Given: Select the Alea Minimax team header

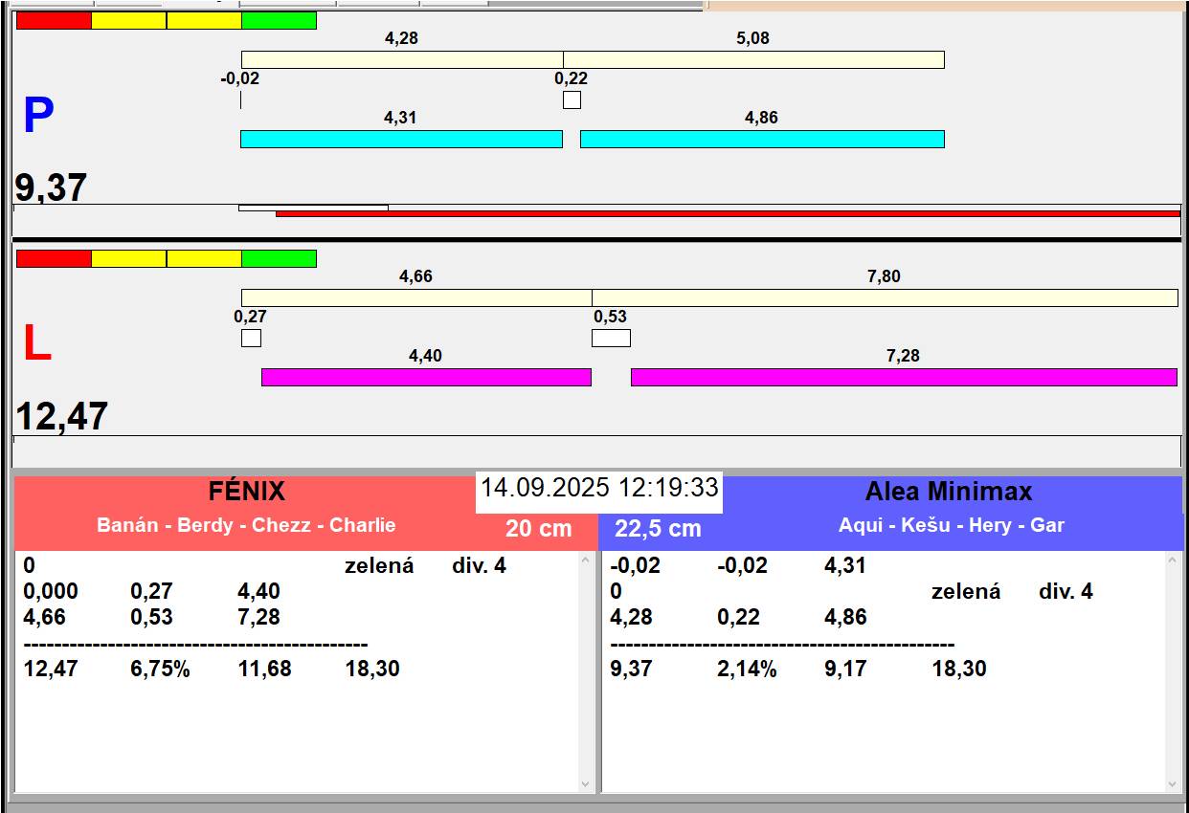Looking at the screenshot, I should (x=949, y=492).
